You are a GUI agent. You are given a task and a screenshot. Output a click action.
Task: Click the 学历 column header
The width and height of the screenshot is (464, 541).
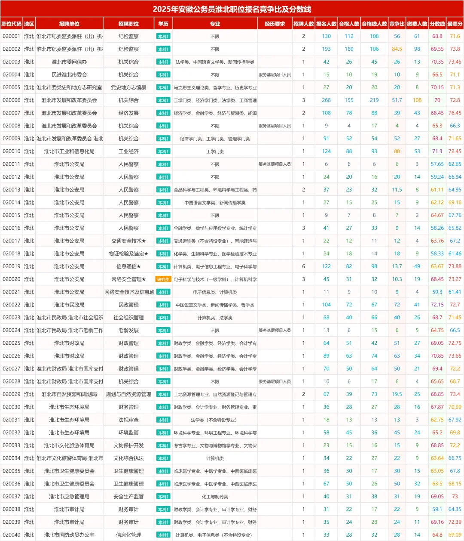pyautogui.click(x=163, y=24)
